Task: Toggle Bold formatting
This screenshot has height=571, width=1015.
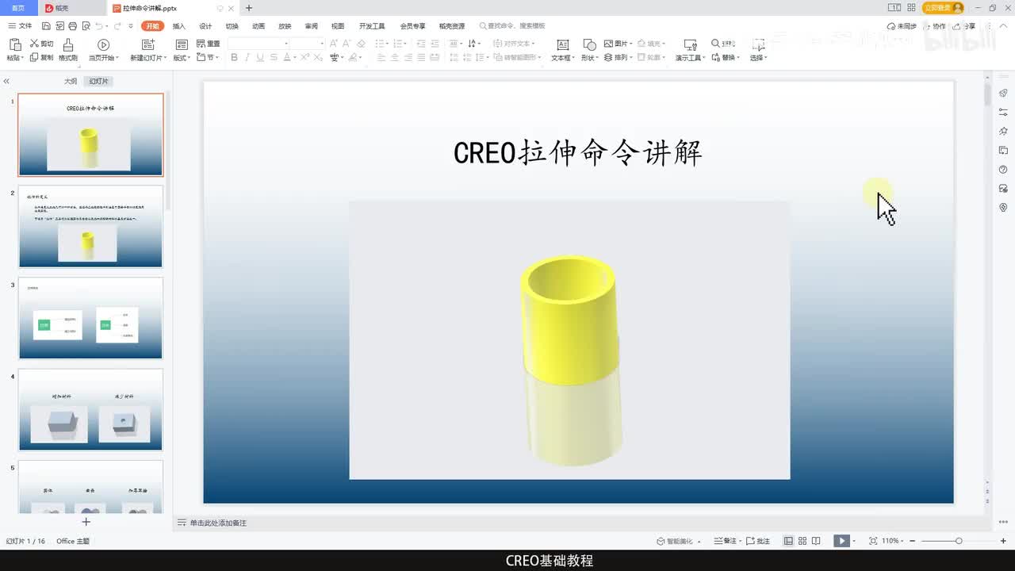Action: (x=234, y=58)
